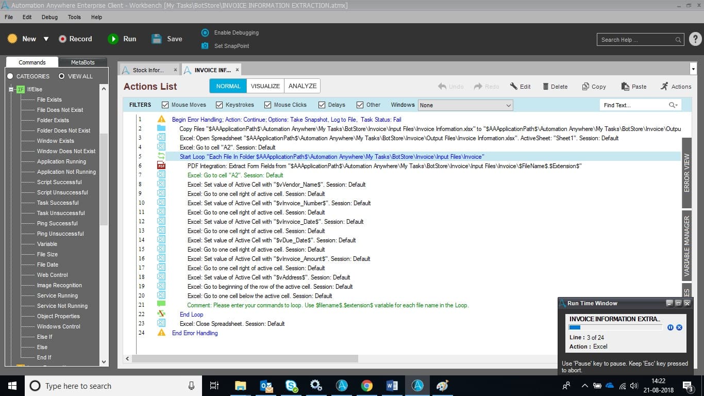704x396 pixels.
Task: Open the Debug menu
Action: point(49,17)
